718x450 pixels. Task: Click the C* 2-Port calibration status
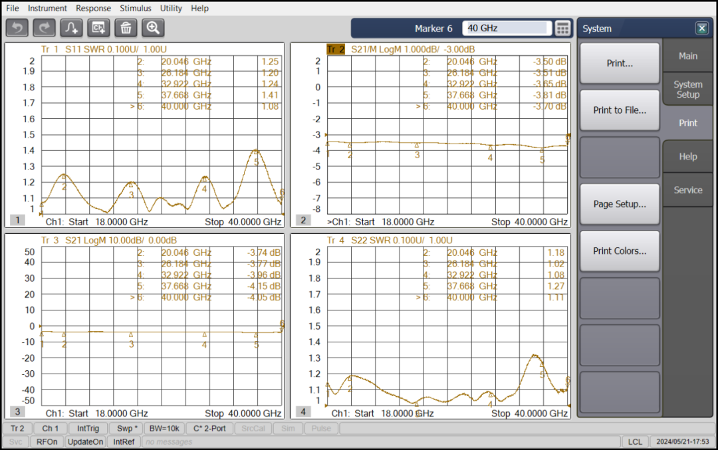tap(209, 429)
